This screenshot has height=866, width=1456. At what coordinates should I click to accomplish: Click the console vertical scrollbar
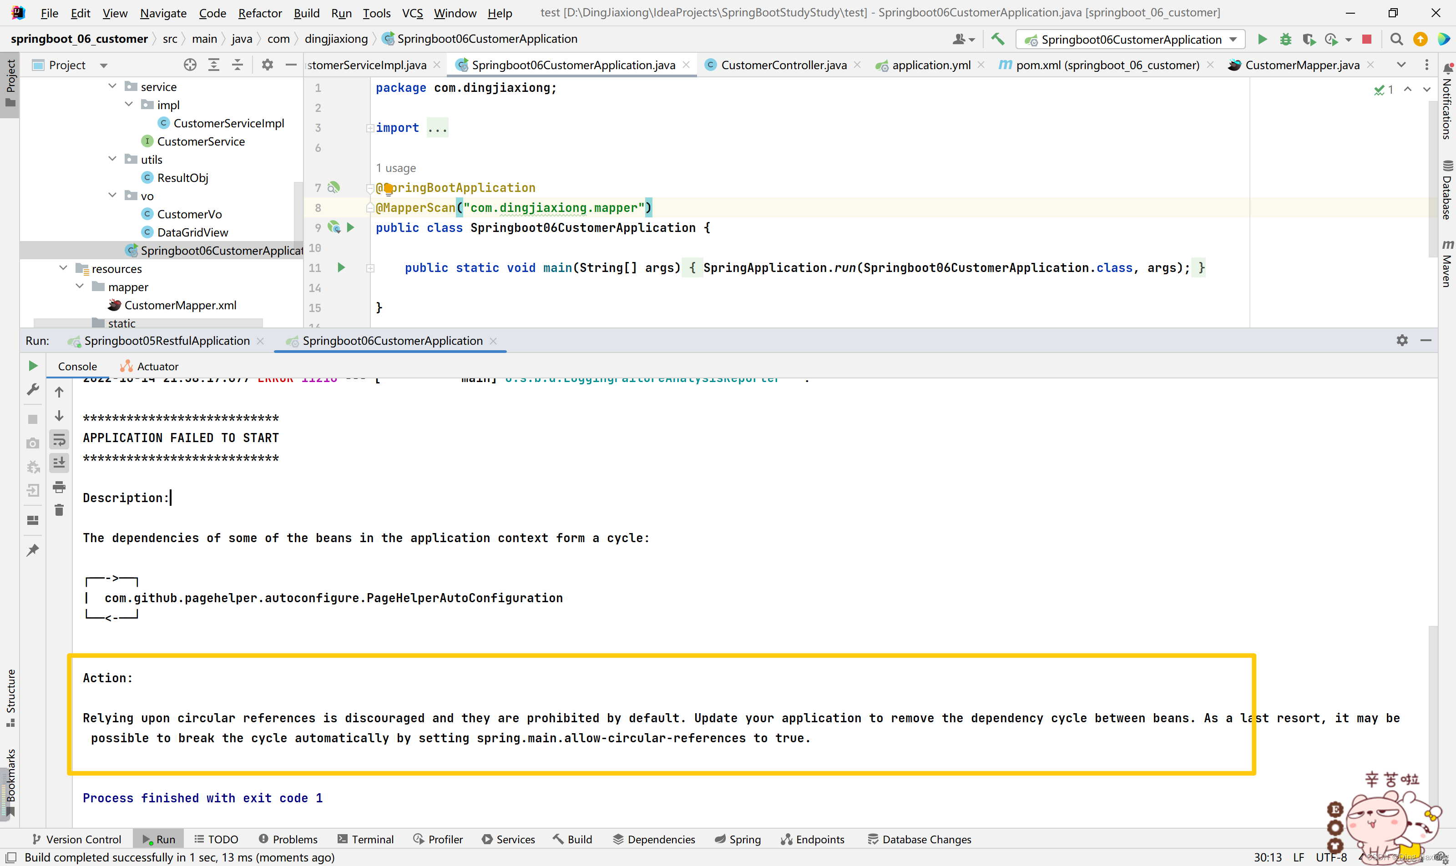pyautogui.click(x=1433, y=700)
